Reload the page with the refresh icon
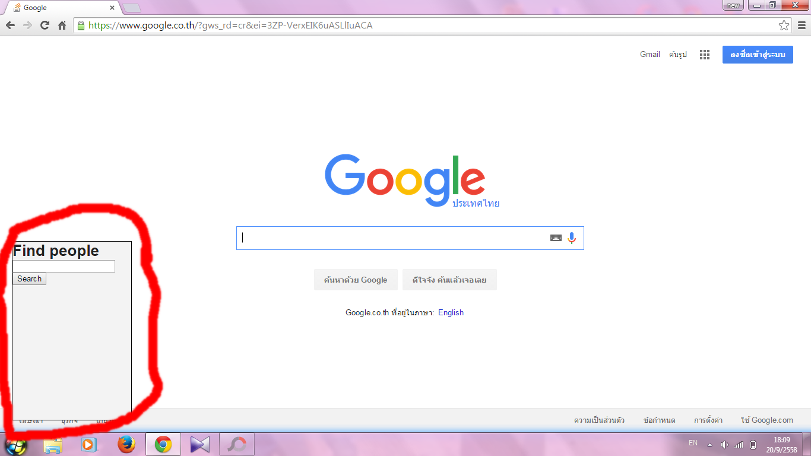This screenshot has height=456, width=811. [45, 26]
